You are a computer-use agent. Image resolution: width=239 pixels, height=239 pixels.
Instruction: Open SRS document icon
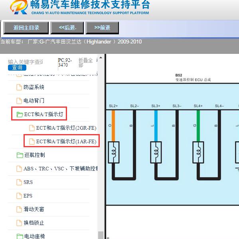[x=19, y=182]
